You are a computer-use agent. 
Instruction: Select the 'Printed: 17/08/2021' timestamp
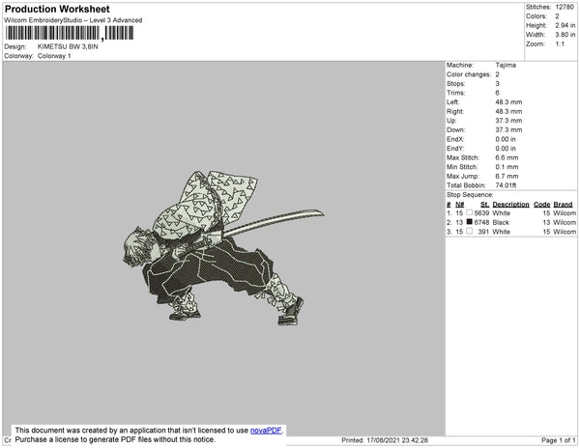(x=385, y=440)
